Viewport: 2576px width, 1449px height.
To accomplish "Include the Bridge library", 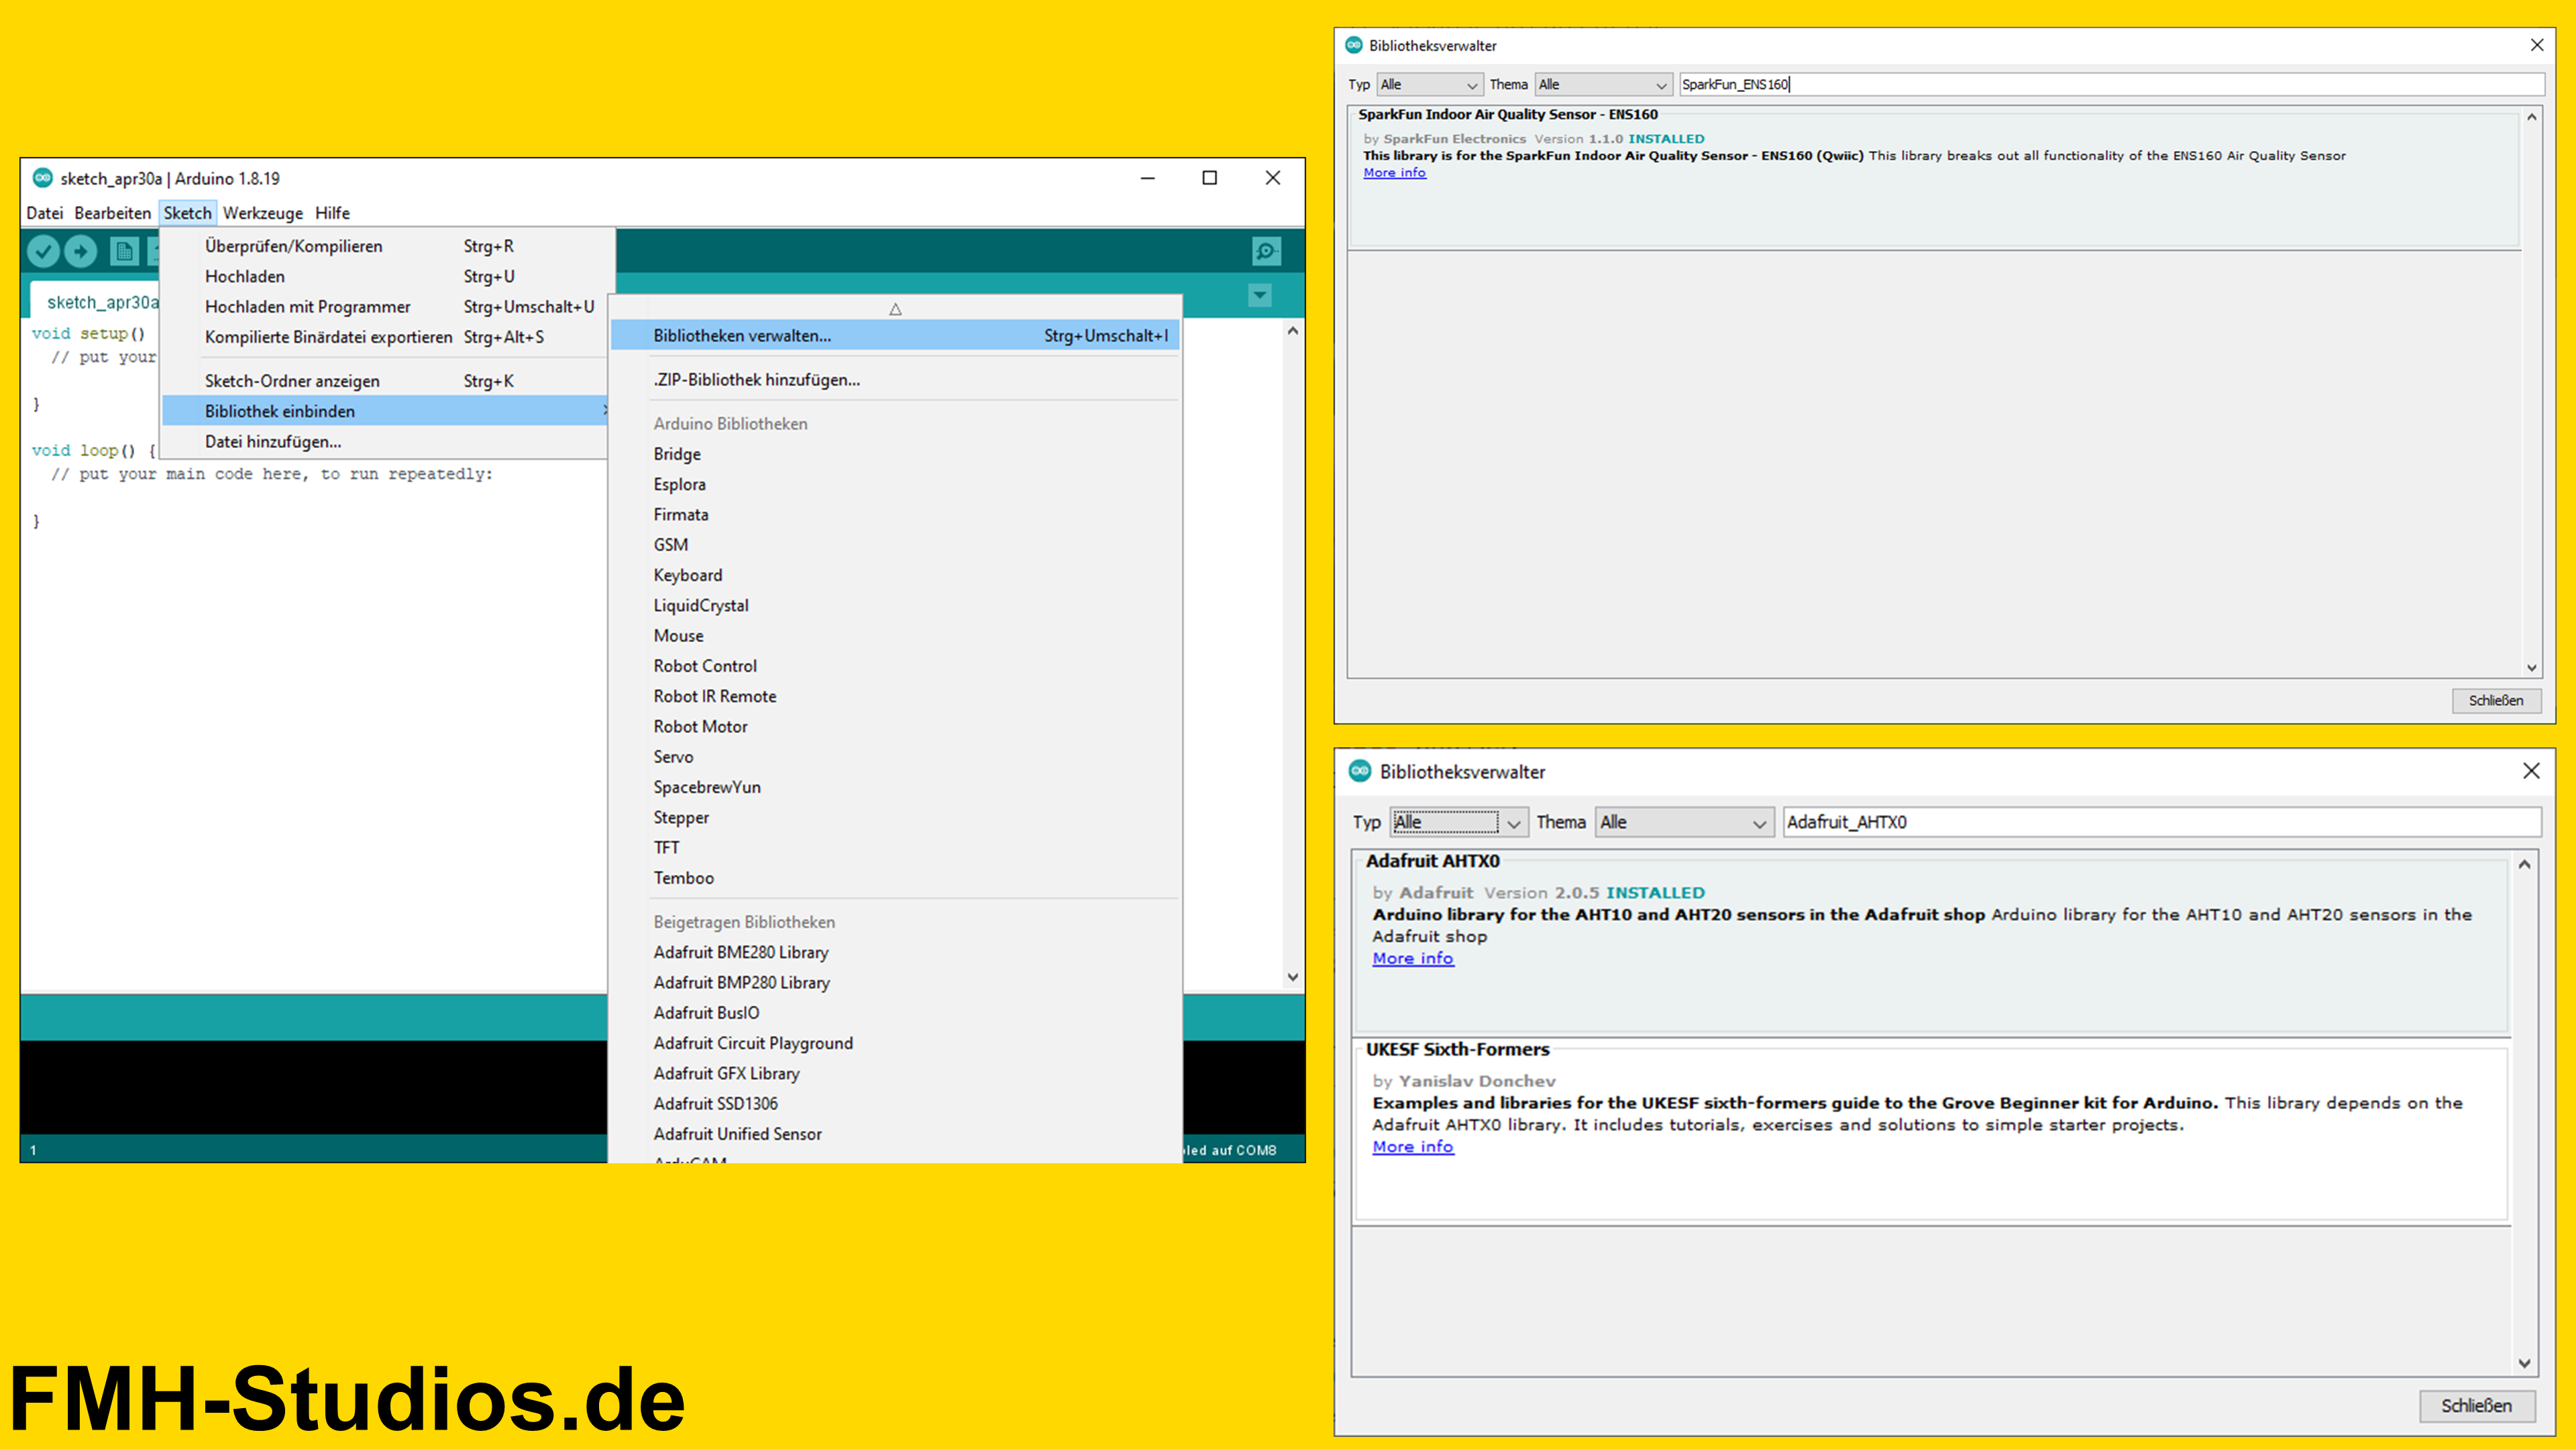I will point(895,454).
